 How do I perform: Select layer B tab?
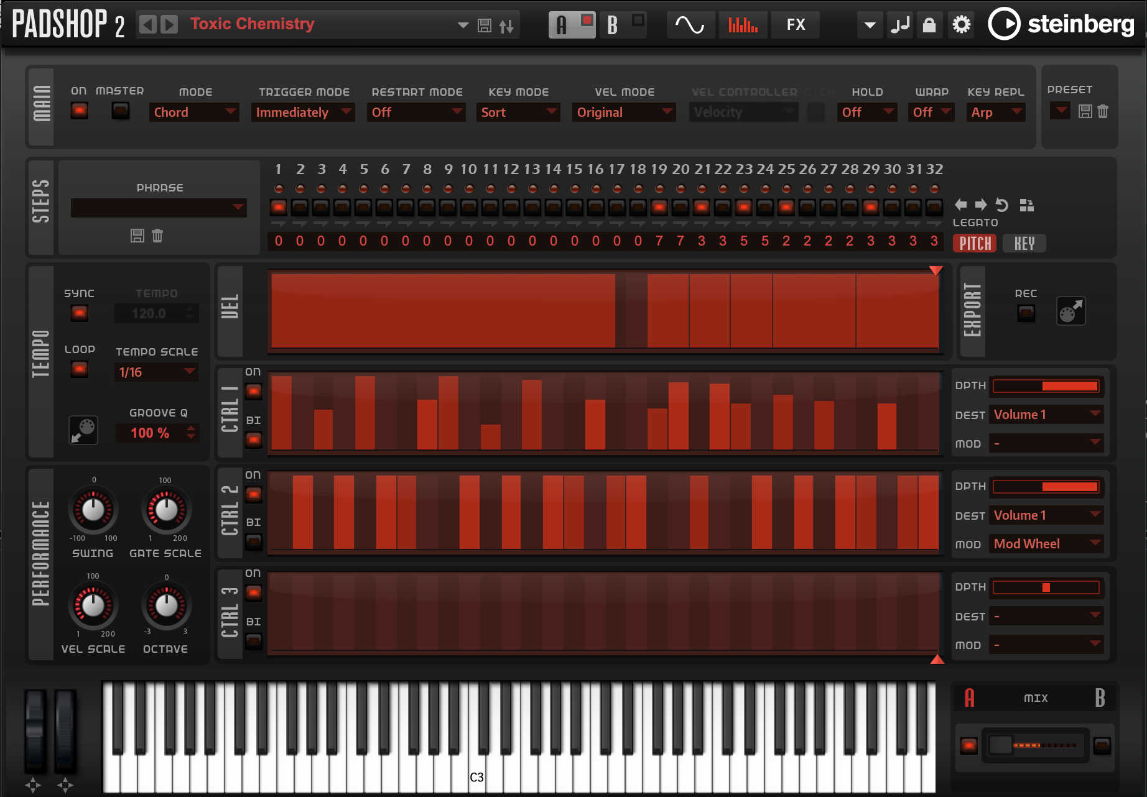613,25
